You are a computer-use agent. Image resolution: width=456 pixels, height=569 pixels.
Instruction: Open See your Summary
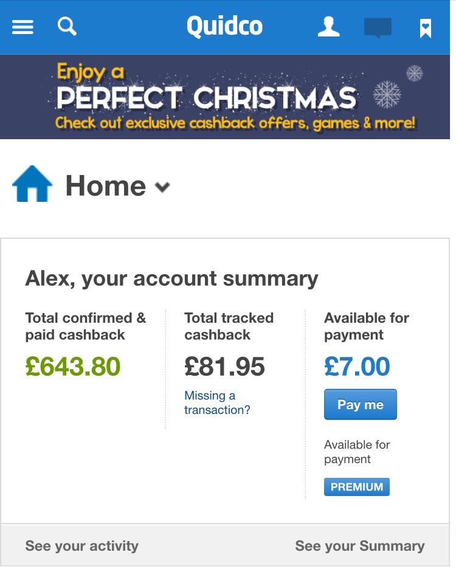click(359, 546)
